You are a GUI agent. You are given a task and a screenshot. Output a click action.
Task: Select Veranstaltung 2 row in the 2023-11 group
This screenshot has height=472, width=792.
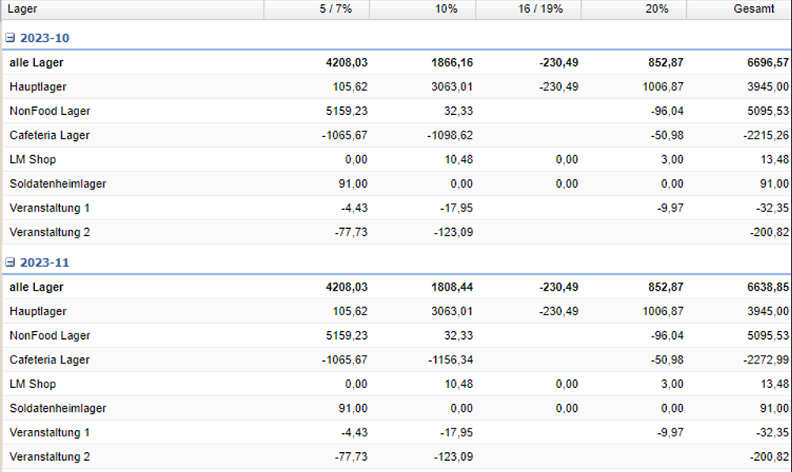point(49,457)
